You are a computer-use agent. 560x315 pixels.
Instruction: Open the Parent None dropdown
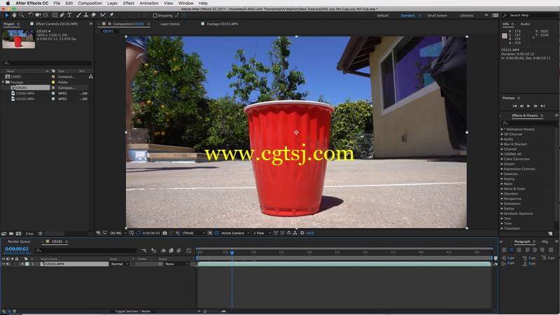(177, 264)
